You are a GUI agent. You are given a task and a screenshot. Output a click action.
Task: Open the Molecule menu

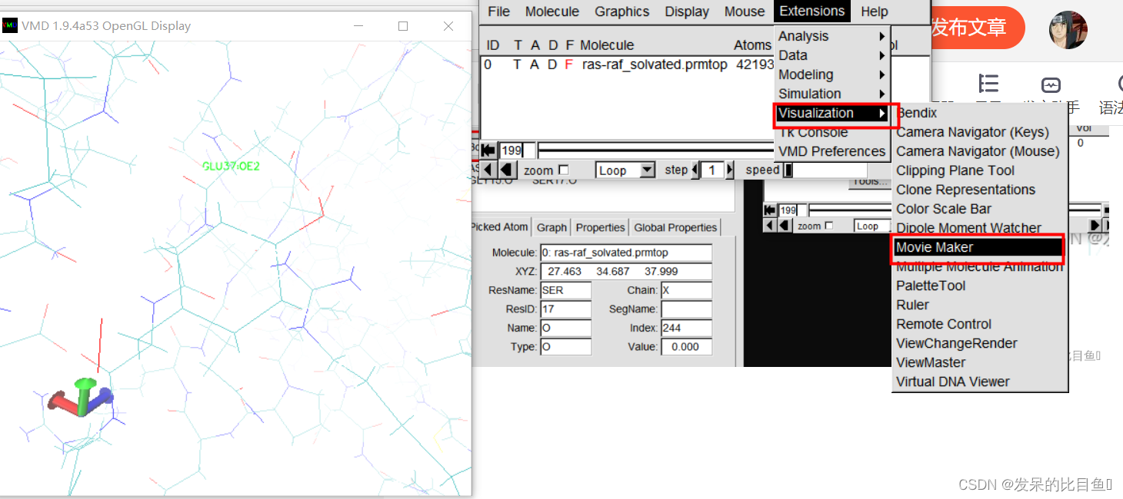(x=552, y=12)
